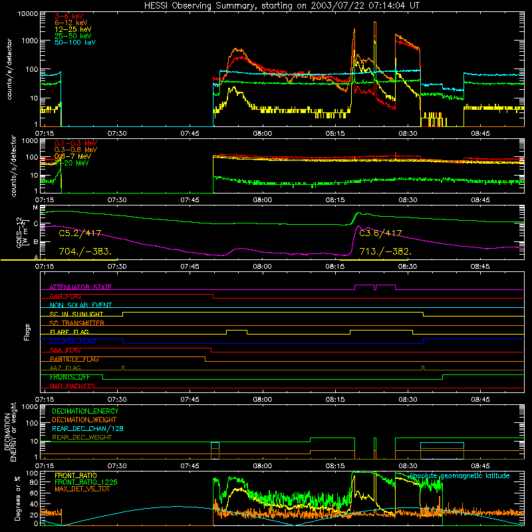
Task: Select the 6-12 keV legend label
Action: [71, 23]
